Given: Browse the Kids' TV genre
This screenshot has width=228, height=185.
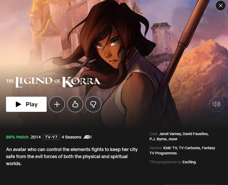Looking at the screenshot, I should 171,148.
